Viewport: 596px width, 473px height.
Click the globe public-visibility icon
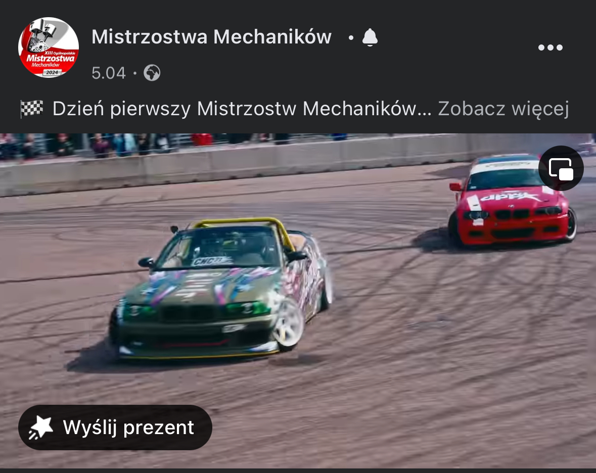click(152, 73)
